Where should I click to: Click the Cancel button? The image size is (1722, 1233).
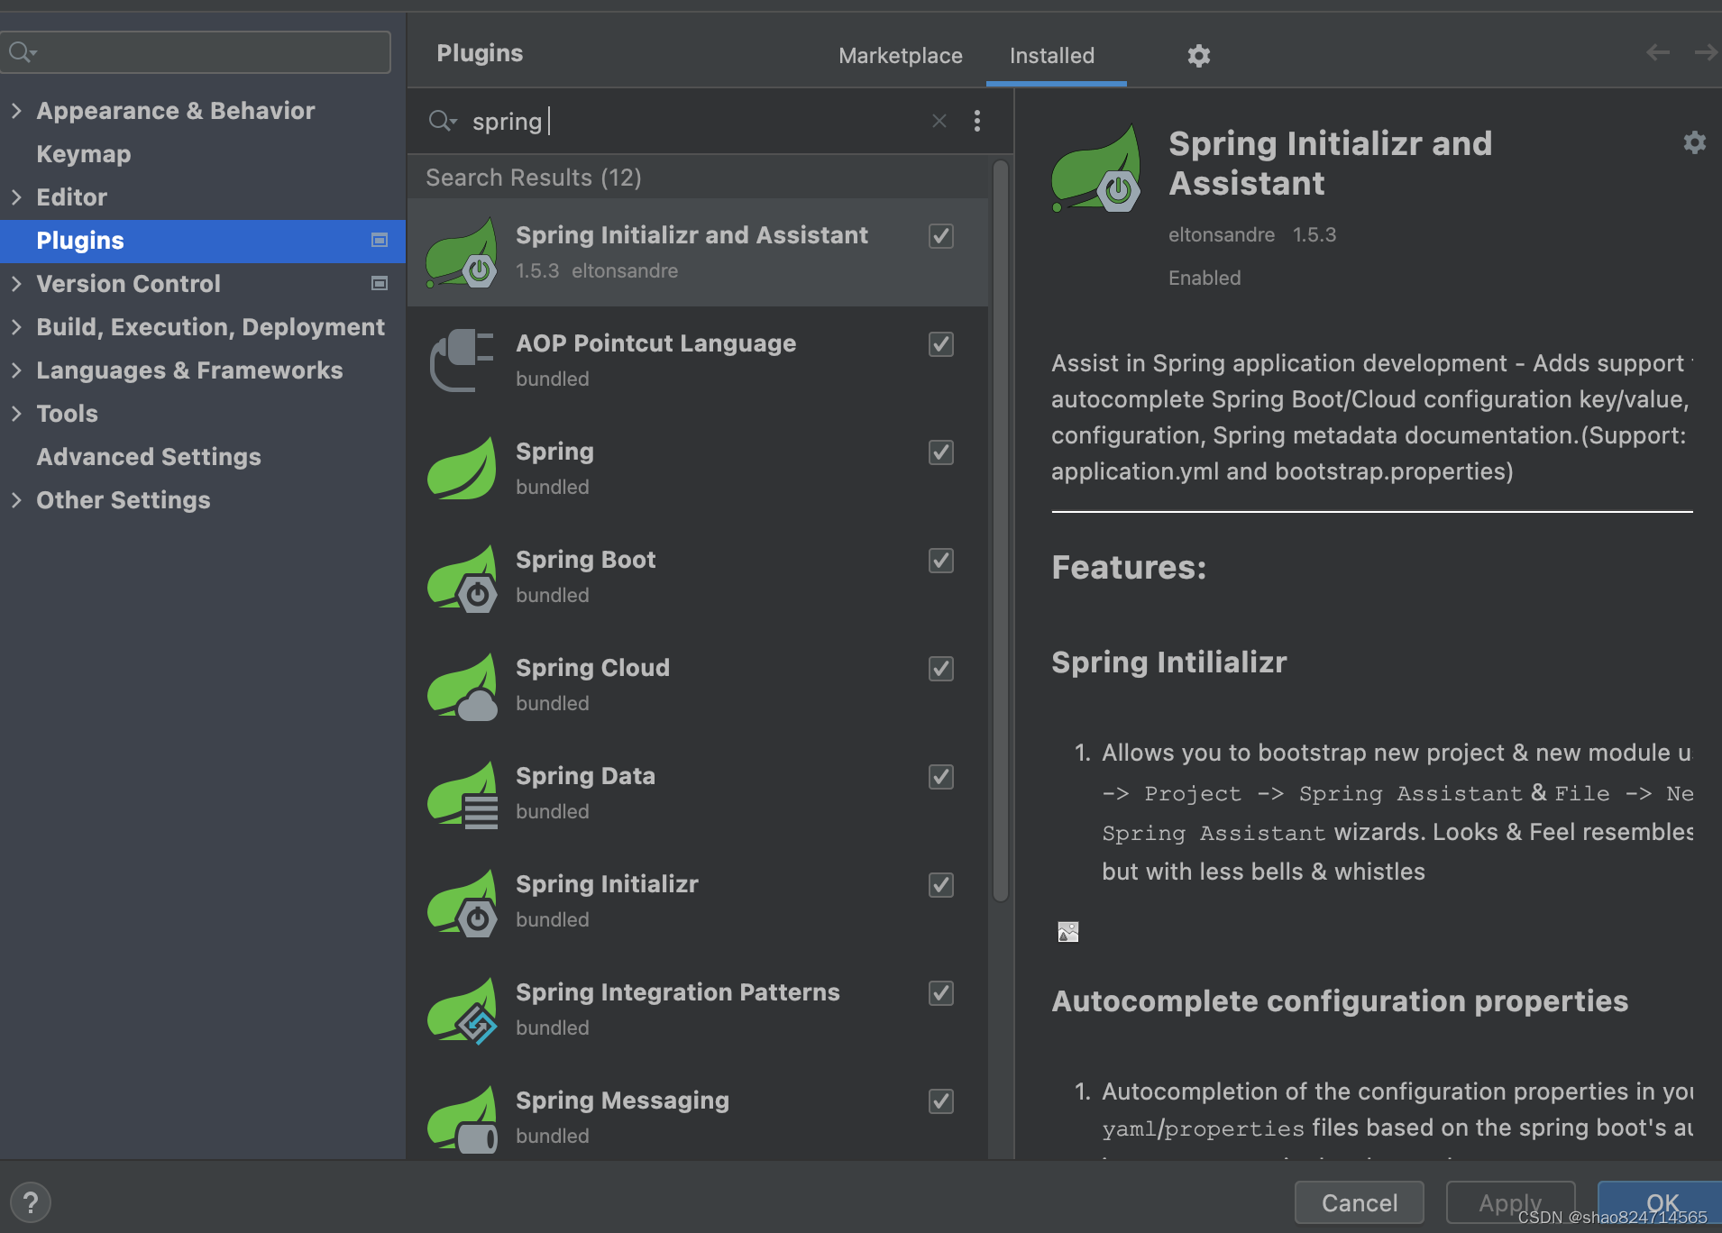pos(1359,1202)
